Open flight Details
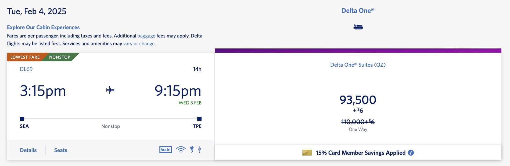Viewport: 510px width, 166px height. (x=28, y=150)
